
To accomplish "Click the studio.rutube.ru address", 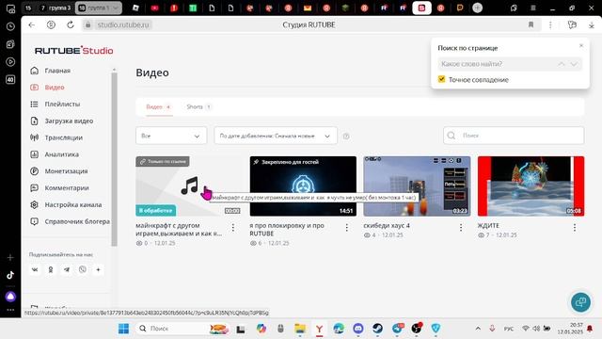I will (123, 25).
